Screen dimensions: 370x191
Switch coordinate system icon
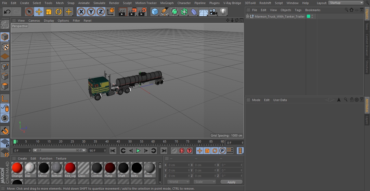[111, 12]
